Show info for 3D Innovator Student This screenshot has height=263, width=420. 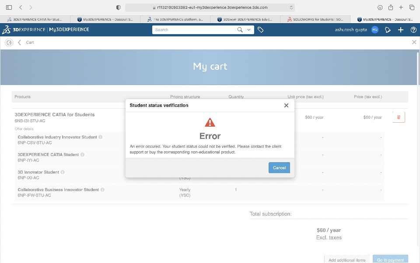(63, 172)
